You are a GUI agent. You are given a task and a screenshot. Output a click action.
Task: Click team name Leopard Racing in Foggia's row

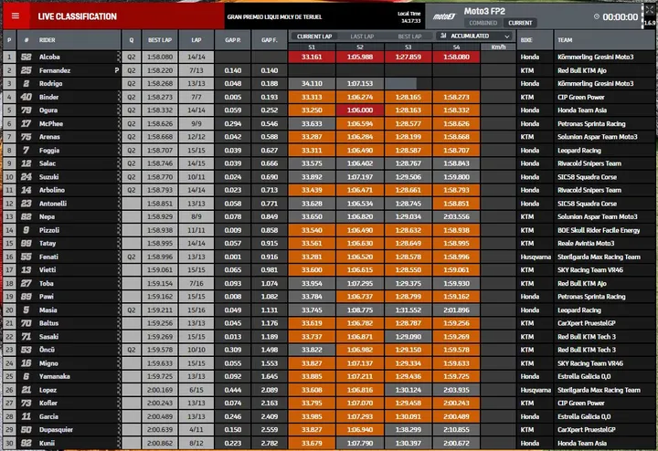pos(579,151)
